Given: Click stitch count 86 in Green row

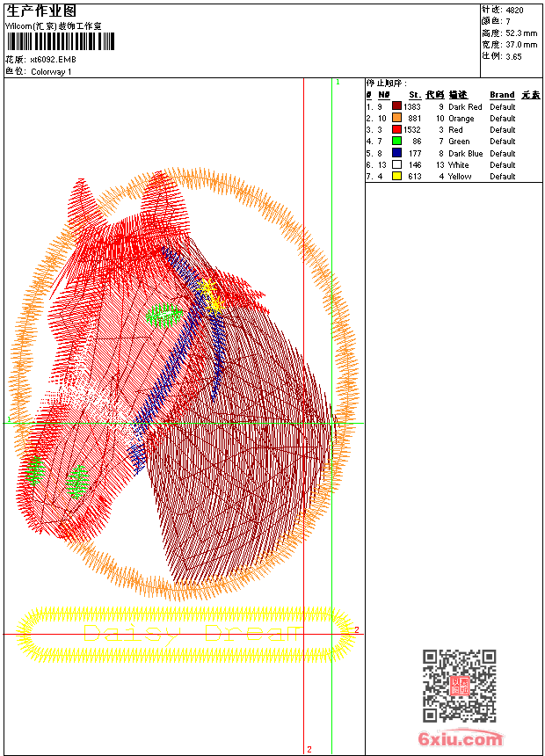Looking at the screenshot, I should tap(417, 142).
